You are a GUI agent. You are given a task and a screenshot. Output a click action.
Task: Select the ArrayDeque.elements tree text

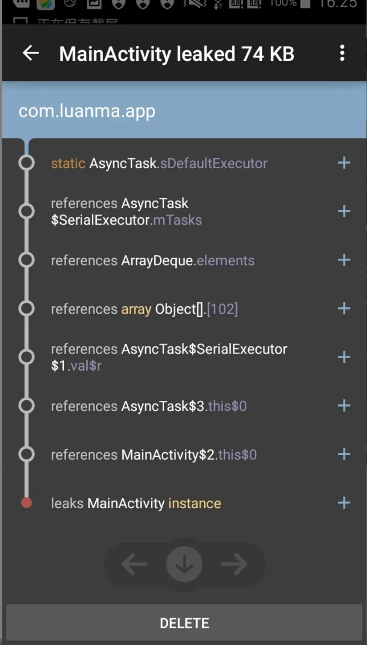(152, 260)
